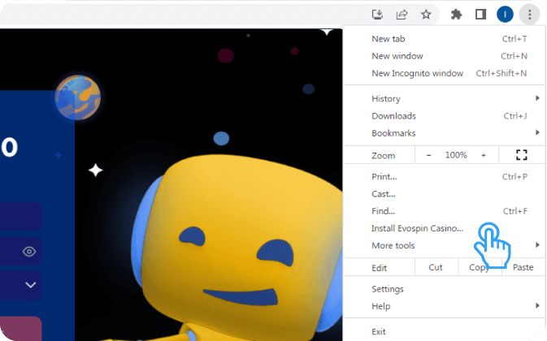Open the Extensions puzzle icon
The width and height of the screenshot is (547, 341).
click(456, 14)
